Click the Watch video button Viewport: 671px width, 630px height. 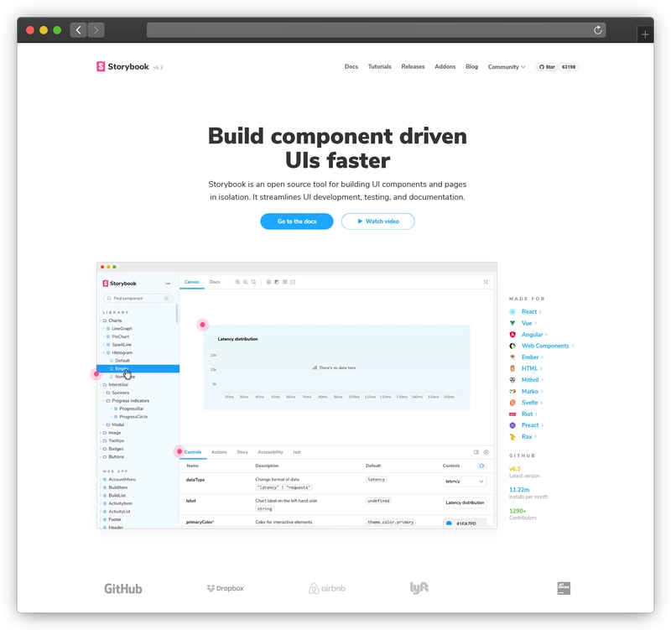click(378, 221)
